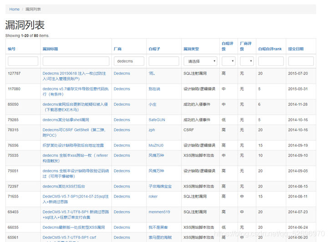Open Dedecms vendor link in row 127787
The width and height of the screenshot is (329, 242).
(x=122, y=73)
